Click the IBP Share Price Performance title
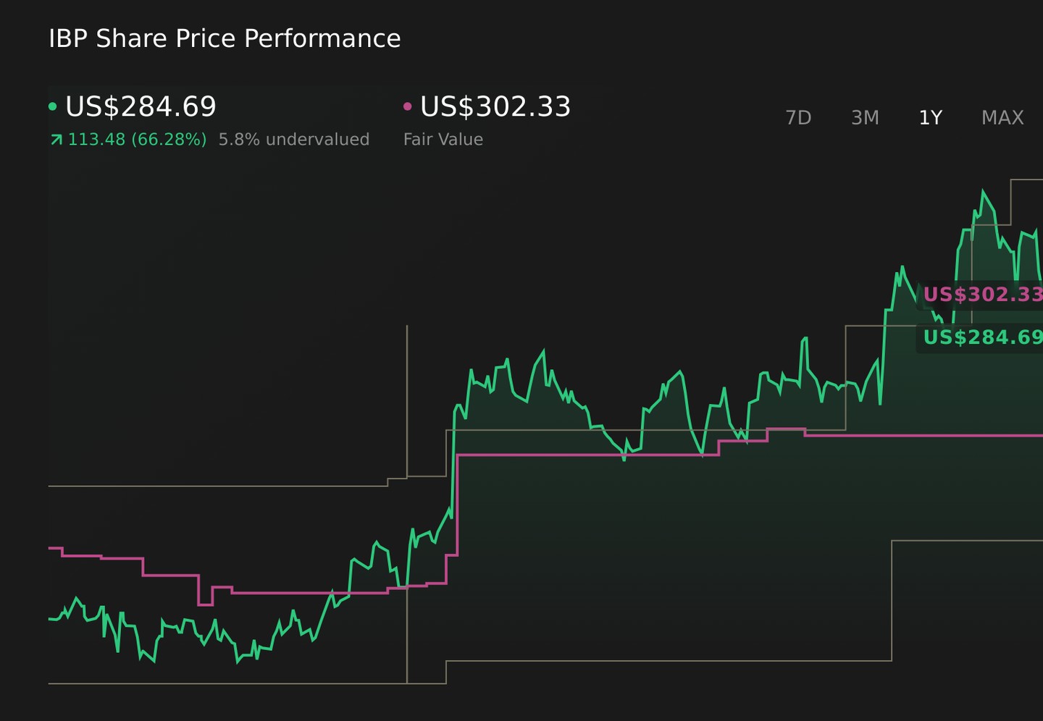Image resolution: width=1043 pixels, height=721 pixels. point(225,38)
